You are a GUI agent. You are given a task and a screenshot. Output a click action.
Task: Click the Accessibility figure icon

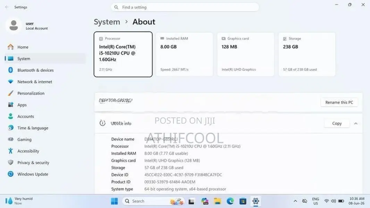(11, 151)
